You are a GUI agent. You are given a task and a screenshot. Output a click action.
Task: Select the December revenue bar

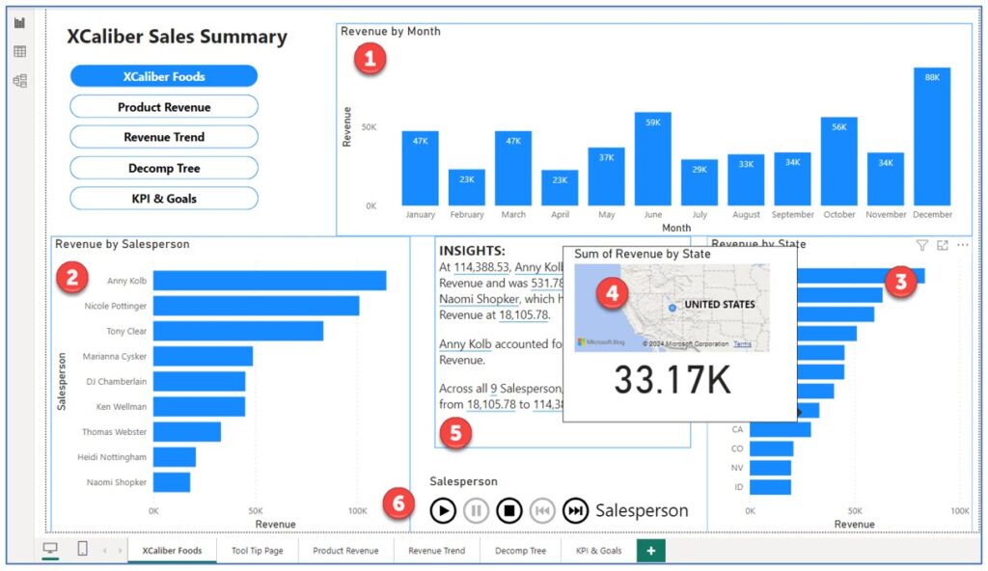click(x=932, y=136)
